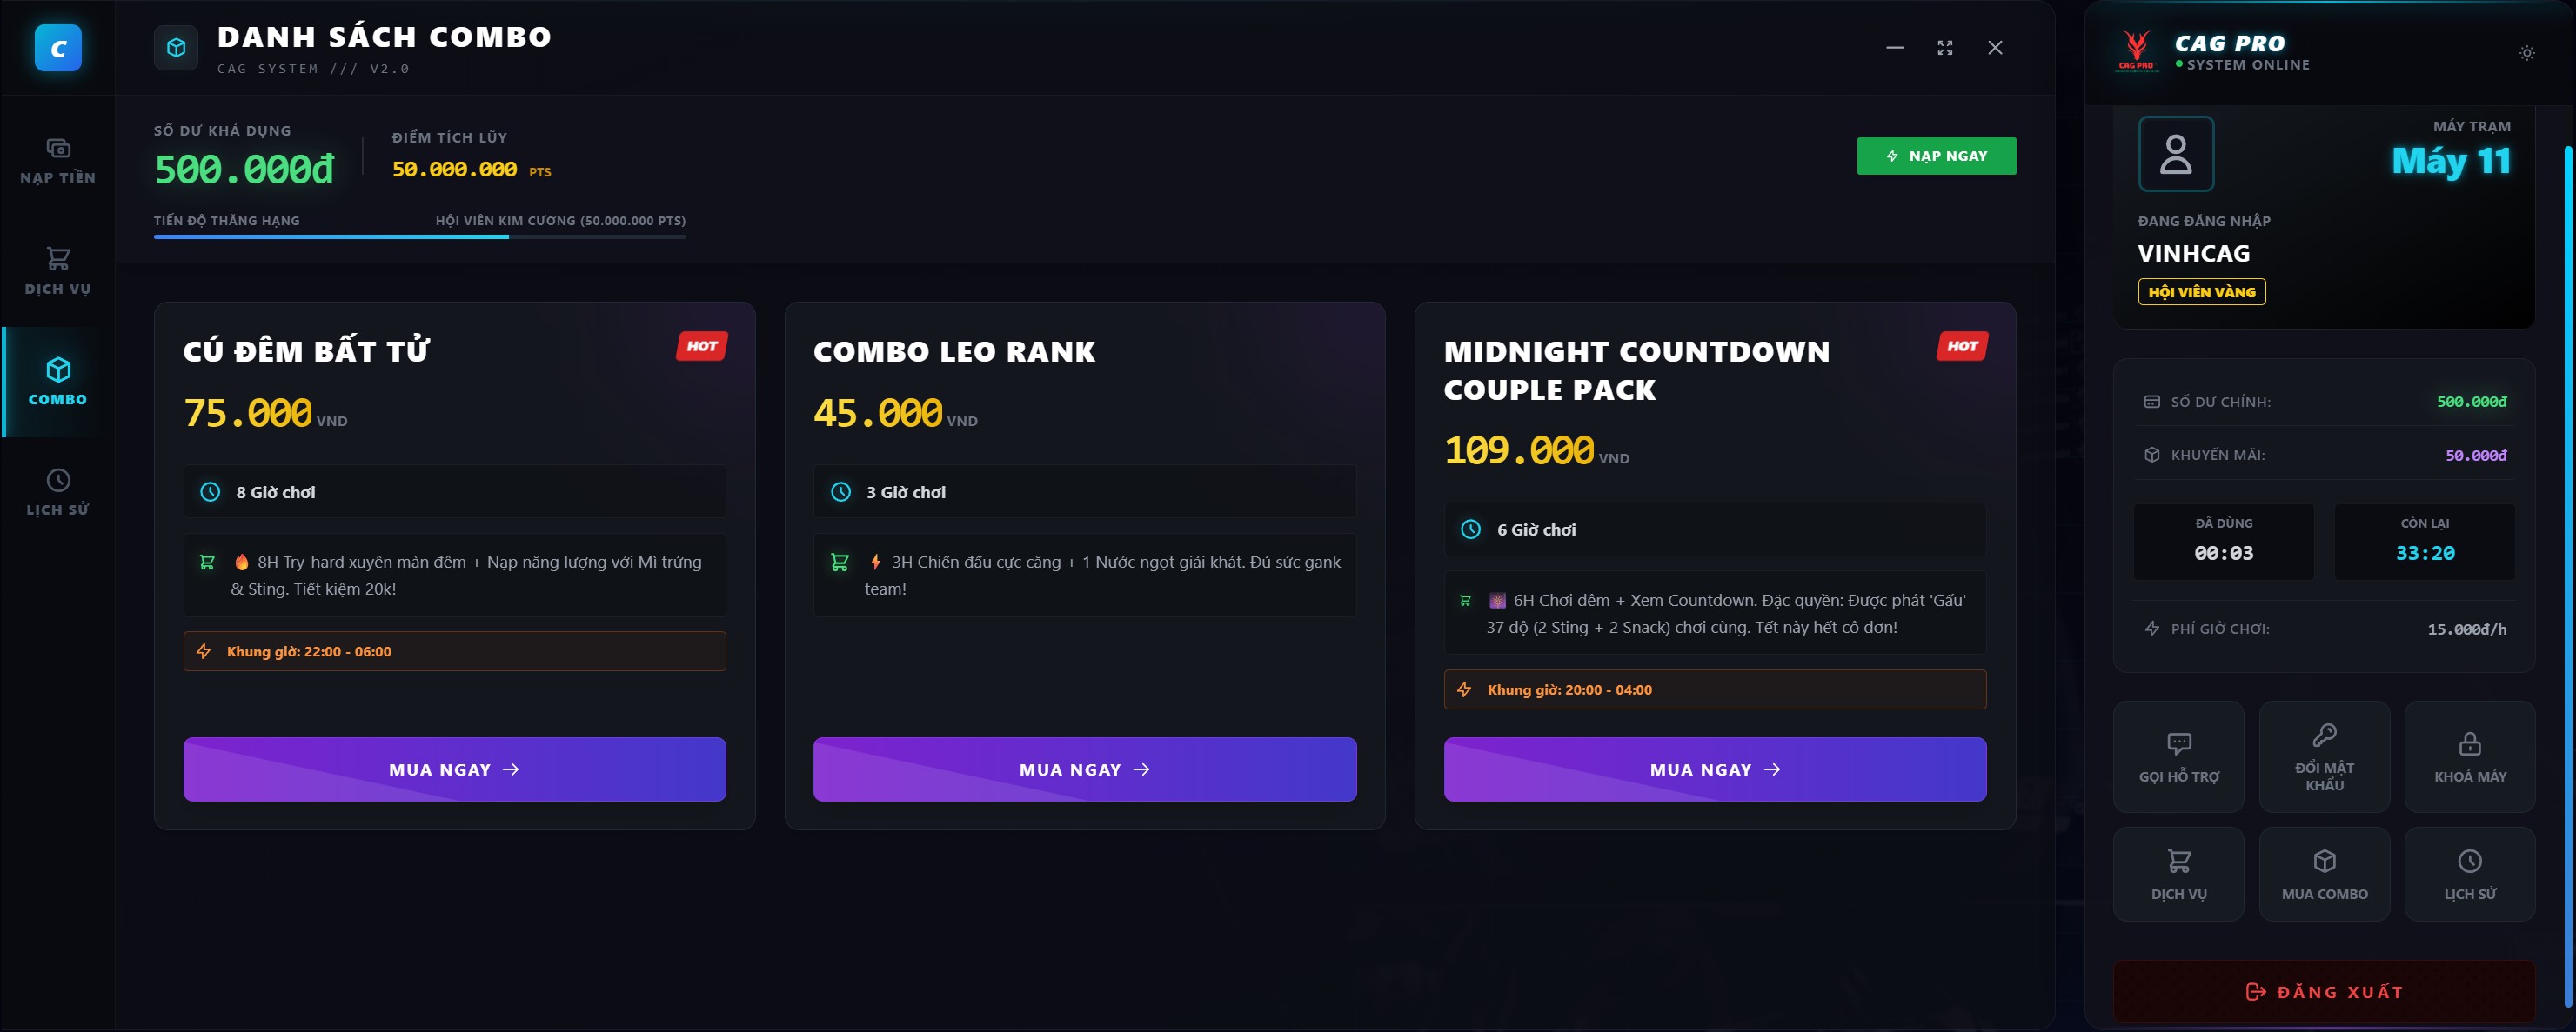This screenshot has width=2576, height=1032.
Task: Buy the Midnight Countdown Couple Pack
Action: point(1714,769)
